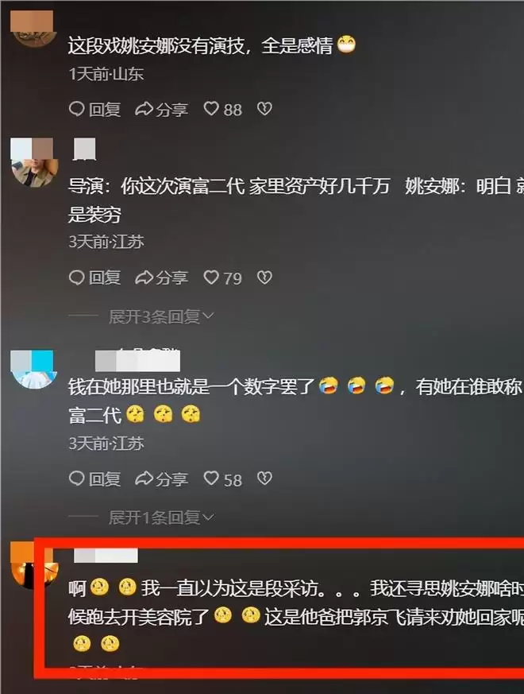Dislike the comment from 山东 with broken heart

tap(264, 109)
